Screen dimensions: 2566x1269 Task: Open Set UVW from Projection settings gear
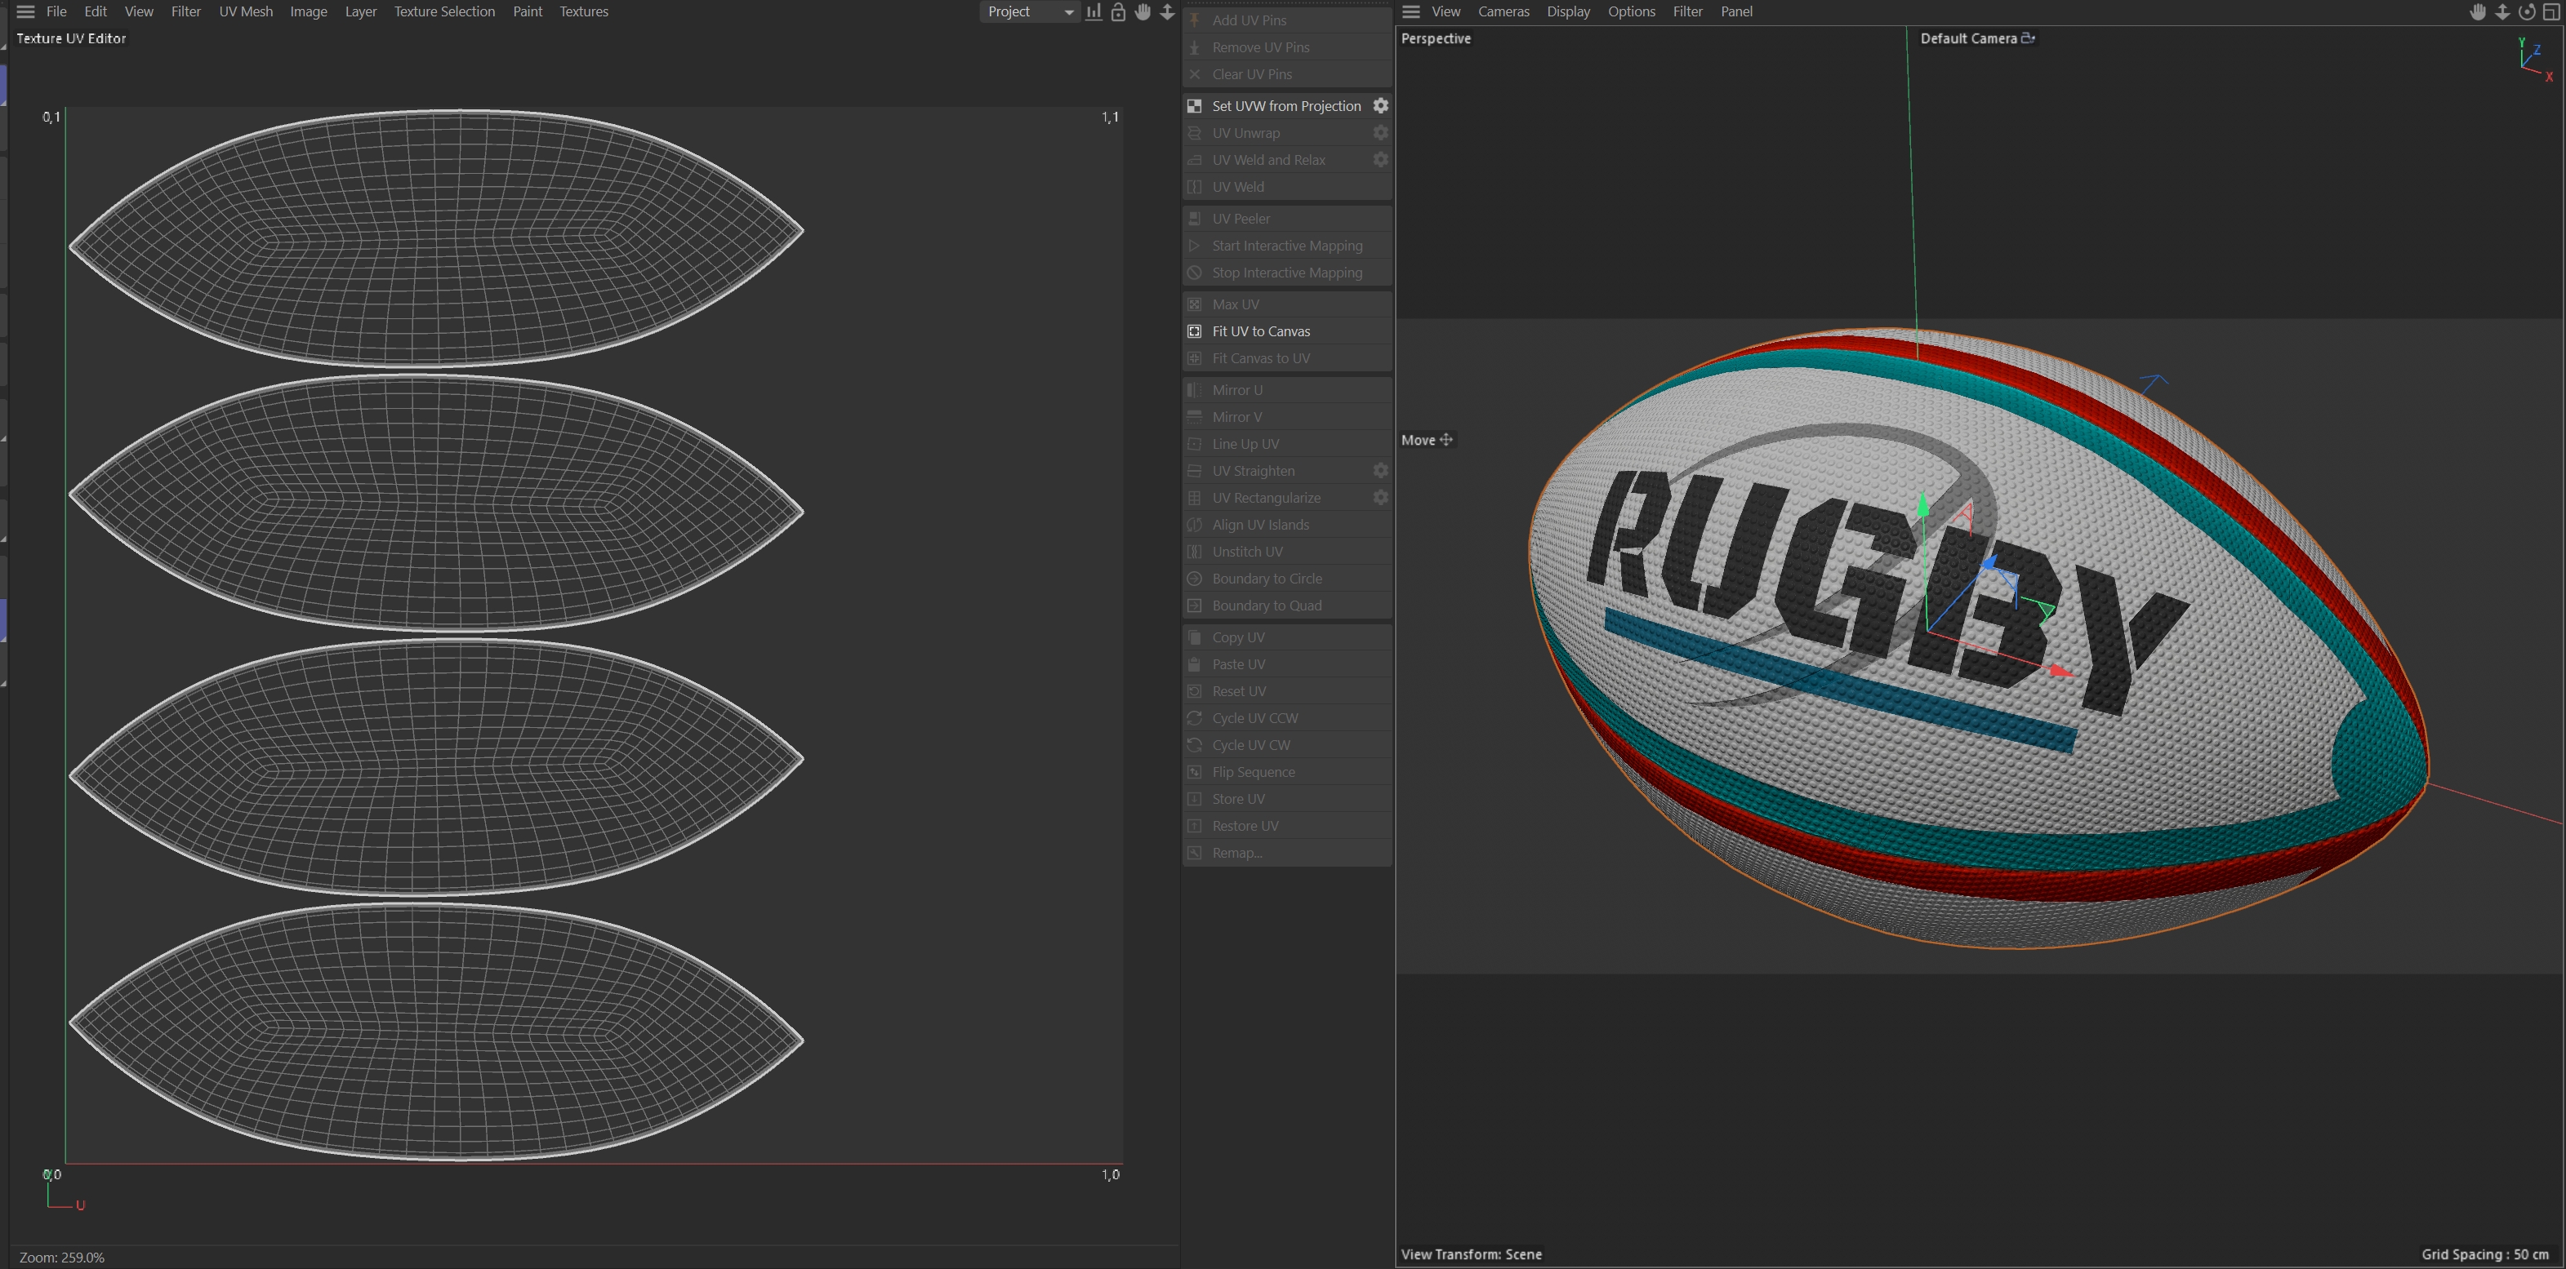(x=1381, y=105)
